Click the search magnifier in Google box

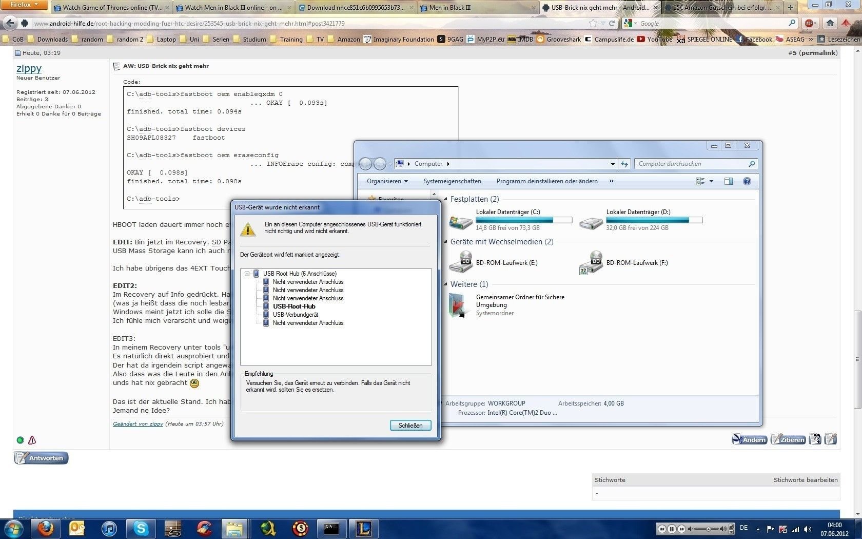click(x=792, y=23)
